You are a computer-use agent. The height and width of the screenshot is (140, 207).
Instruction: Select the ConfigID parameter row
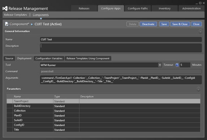click(103, 125)
